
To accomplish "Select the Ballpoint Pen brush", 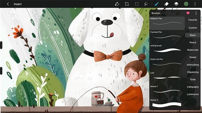I will pyautogui.click(x=167, y=23).
